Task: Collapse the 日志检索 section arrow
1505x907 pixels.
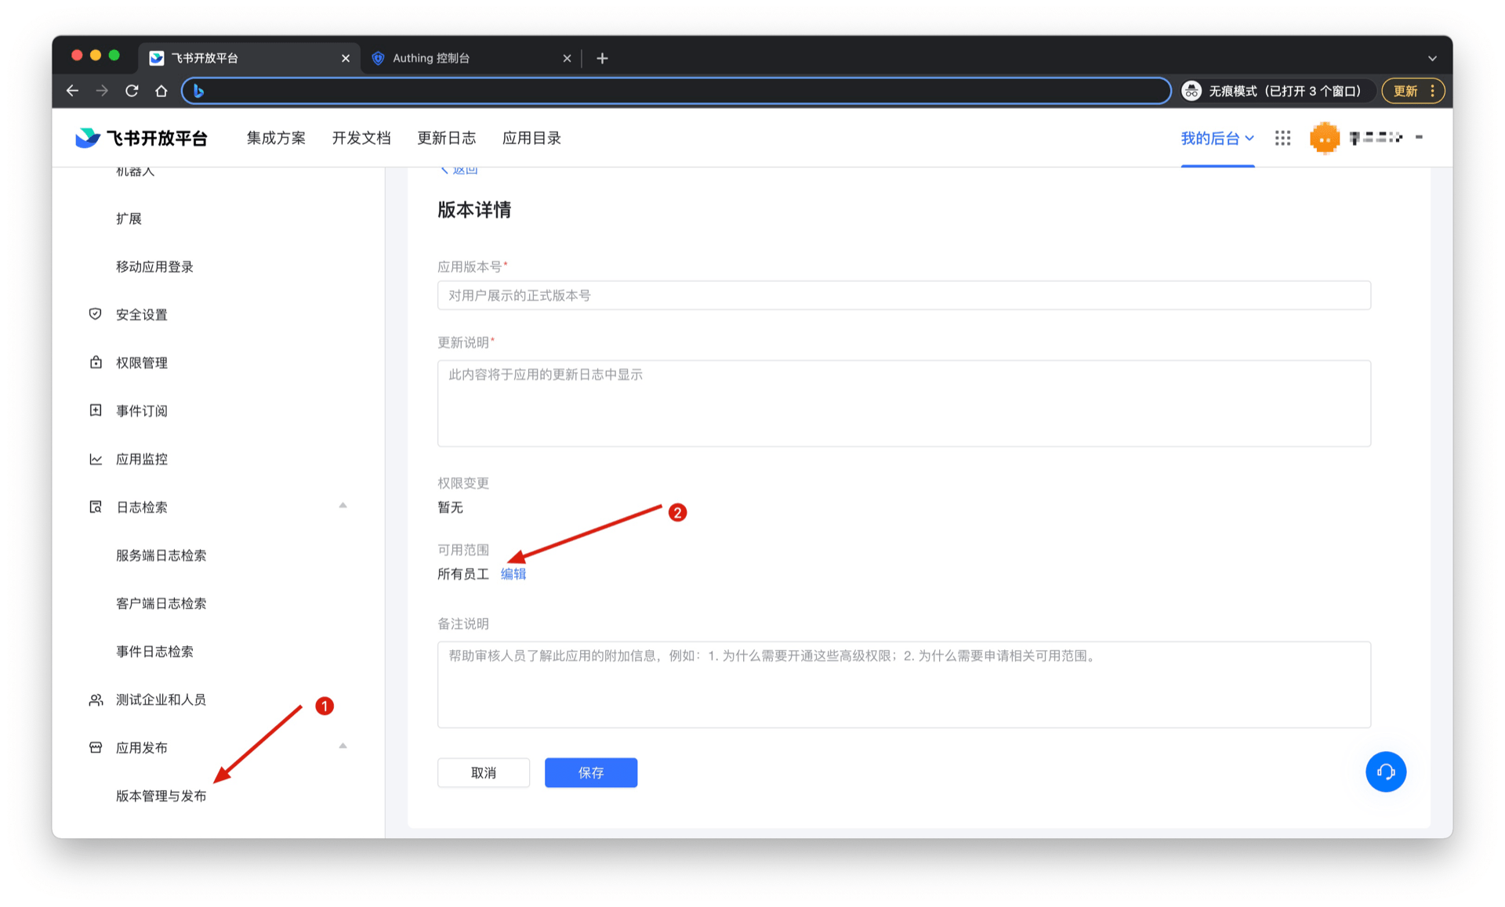Action: click(x=343, y=506)
